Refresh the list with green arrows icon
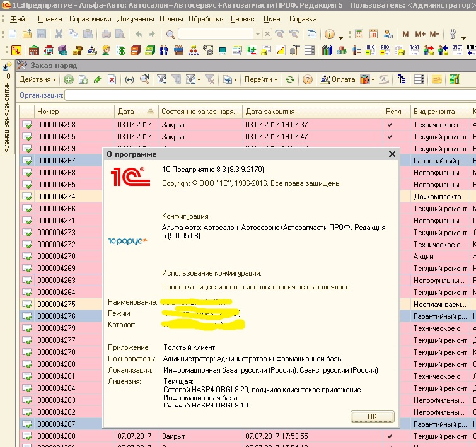 pyautogui.click(x=290, y=79)
